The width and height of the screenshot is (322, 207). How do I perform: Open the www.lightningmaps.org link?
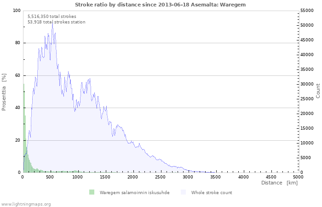pyautogui.click(x=26, y=204)
